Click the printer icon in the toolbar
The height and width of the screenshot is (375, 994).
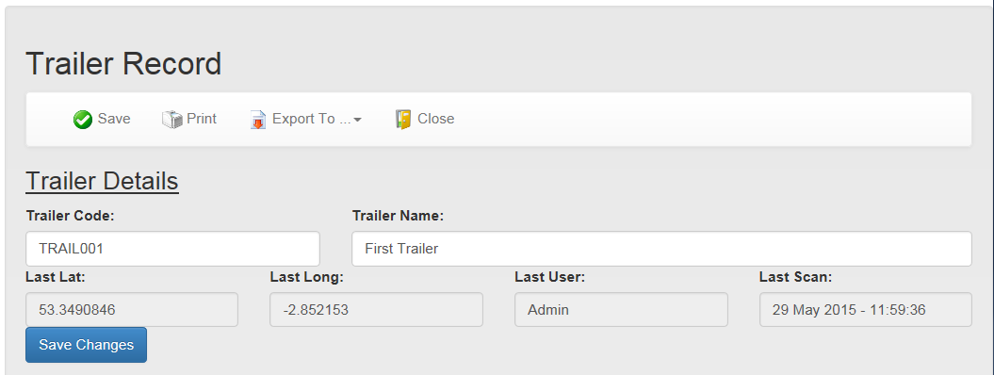click(x=171, y=119)
